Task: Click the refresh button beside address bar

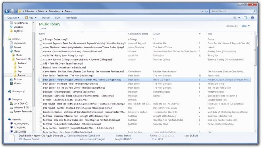Action: pyautogui.click(x=206, y=11)
